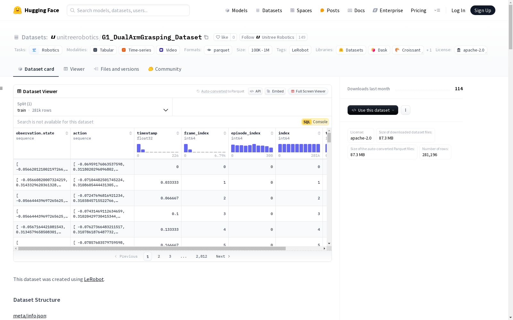This screenshot has width=513, height=320.
Task: Open the Dataset card tab
Action: coord(36,69)
